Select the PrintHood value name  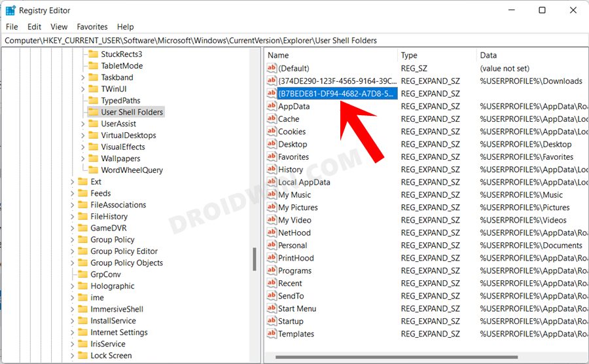[296, 258]
